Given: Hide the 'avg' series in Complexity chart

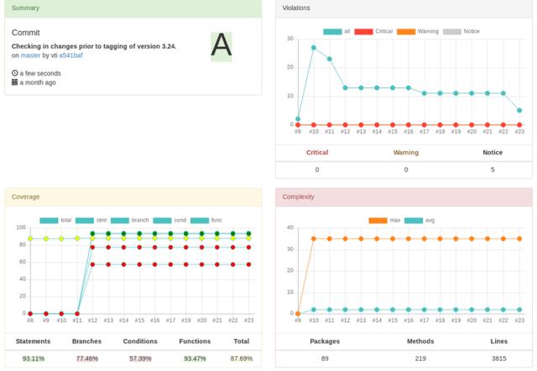Looking at the screenshot, I should coord(414,220).
